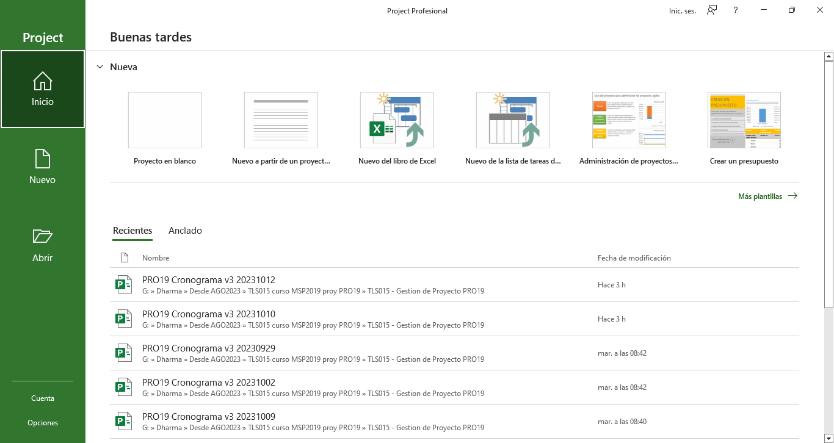The width and height of the screenshot is (834, 443).
Task: Click the vertical scrollbar thumb
Action: tap(829, 184)
